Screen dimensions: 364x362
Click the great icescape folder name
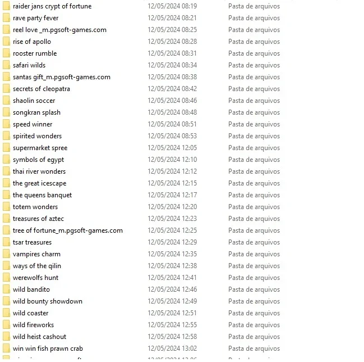coord(39,183)
